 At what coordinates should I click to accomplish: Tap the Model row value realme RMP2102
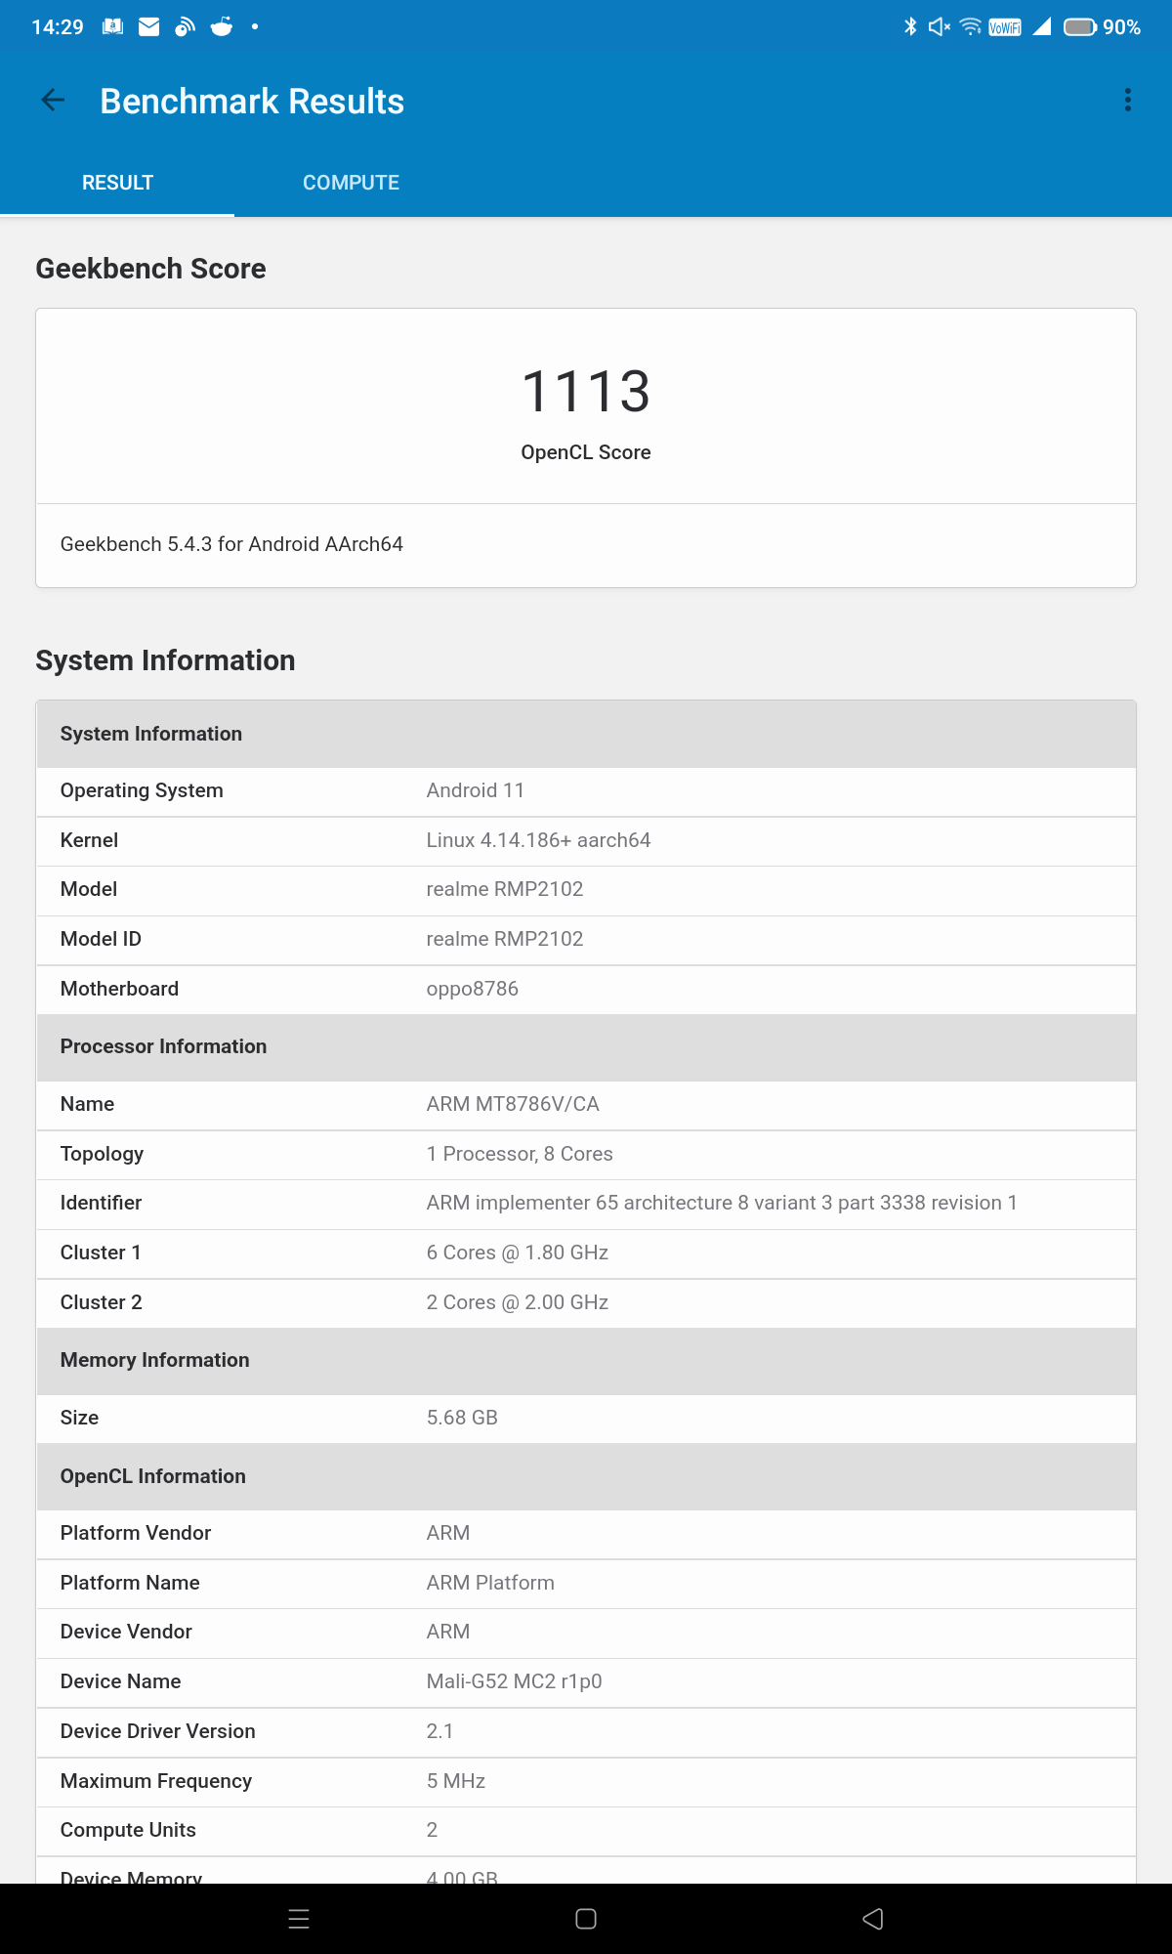tap(505, 889)
